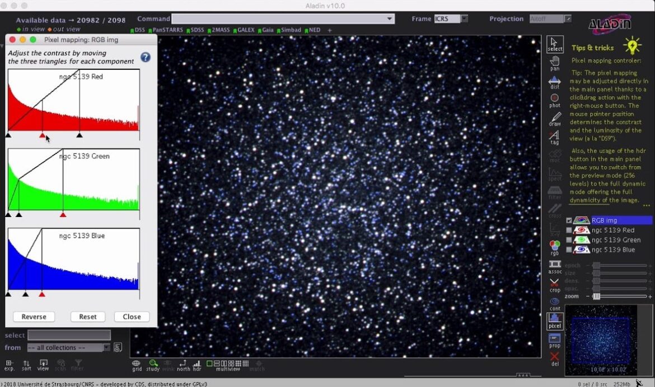Toggle the coordinate grid overlay

(x=137, y=364)
